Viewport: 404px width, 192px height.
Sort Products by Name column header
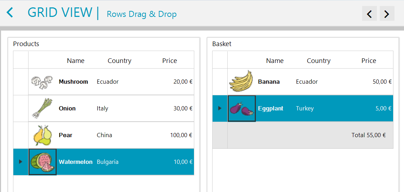click(x=76, y=60)
